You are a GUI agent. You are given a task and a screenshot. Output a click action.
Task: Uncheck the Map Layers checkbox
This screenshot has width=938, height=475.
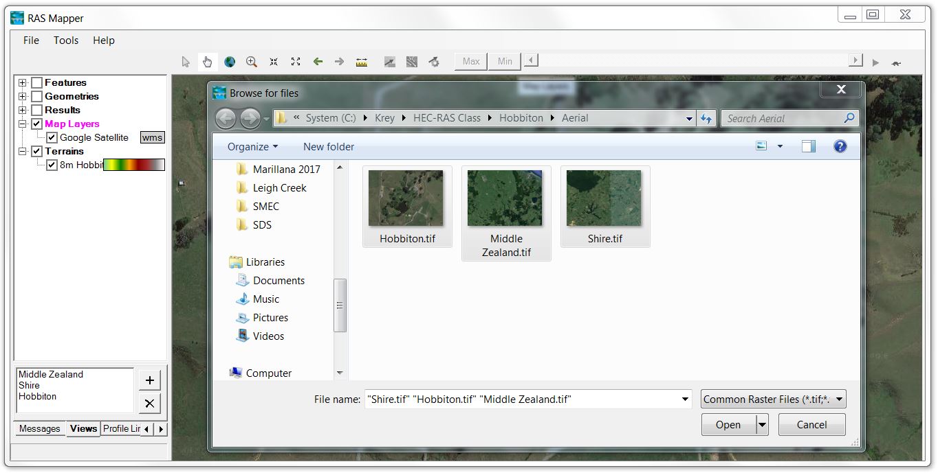tap(37, 124)
